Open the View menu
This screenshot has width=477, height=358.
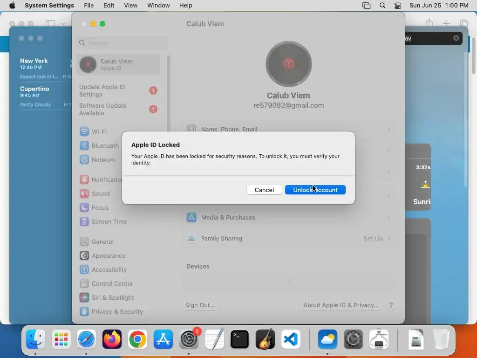coord(130,6)
